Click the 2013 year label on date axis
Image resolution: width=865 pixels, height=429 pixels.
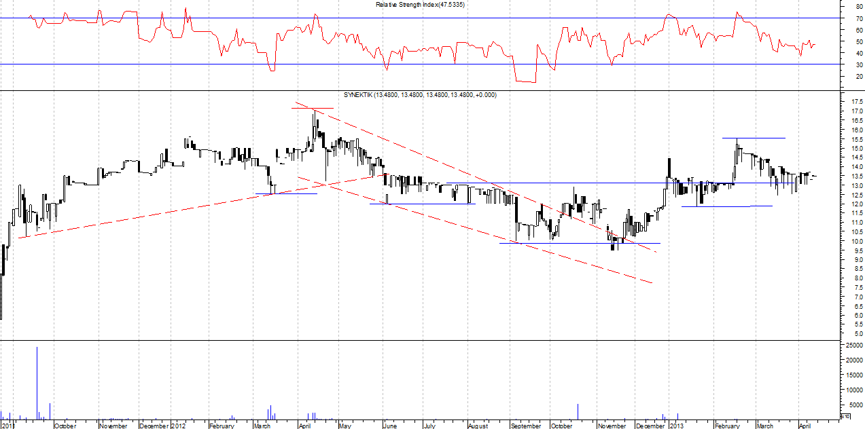pyautogui.click(x=676, y=426)
